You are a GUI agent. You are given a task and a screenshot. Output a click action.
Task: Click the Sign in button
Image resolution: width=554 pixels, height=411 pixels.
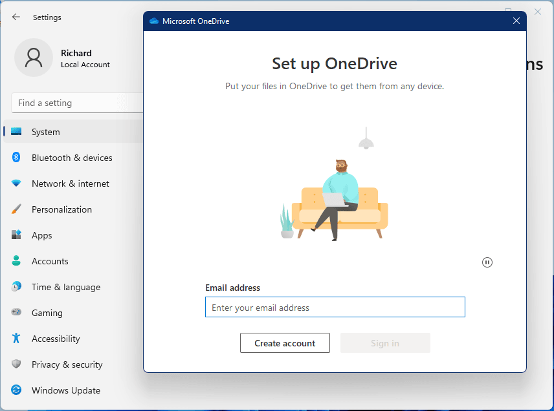385,343
